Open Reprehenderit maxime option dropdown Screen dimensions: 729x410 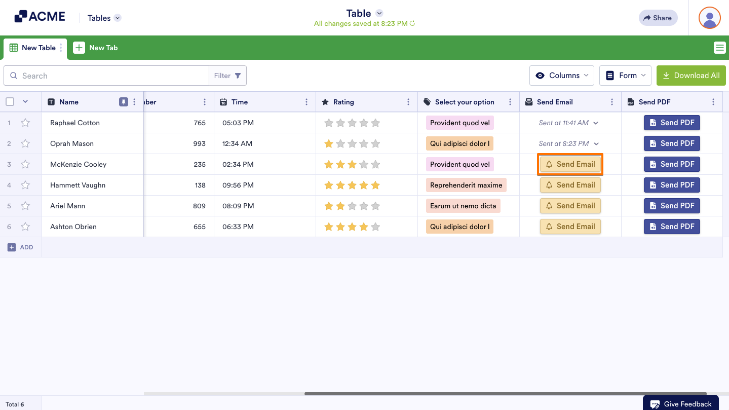tap(466, 185)
